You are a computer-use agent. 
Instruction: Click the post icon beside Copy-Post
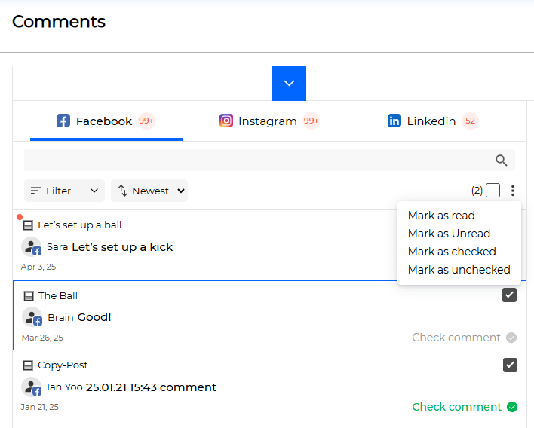28,365
